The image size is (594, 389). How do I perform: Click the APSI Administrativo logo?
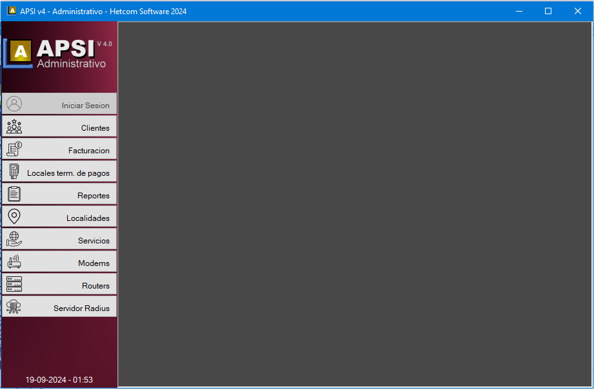(58, 54)
